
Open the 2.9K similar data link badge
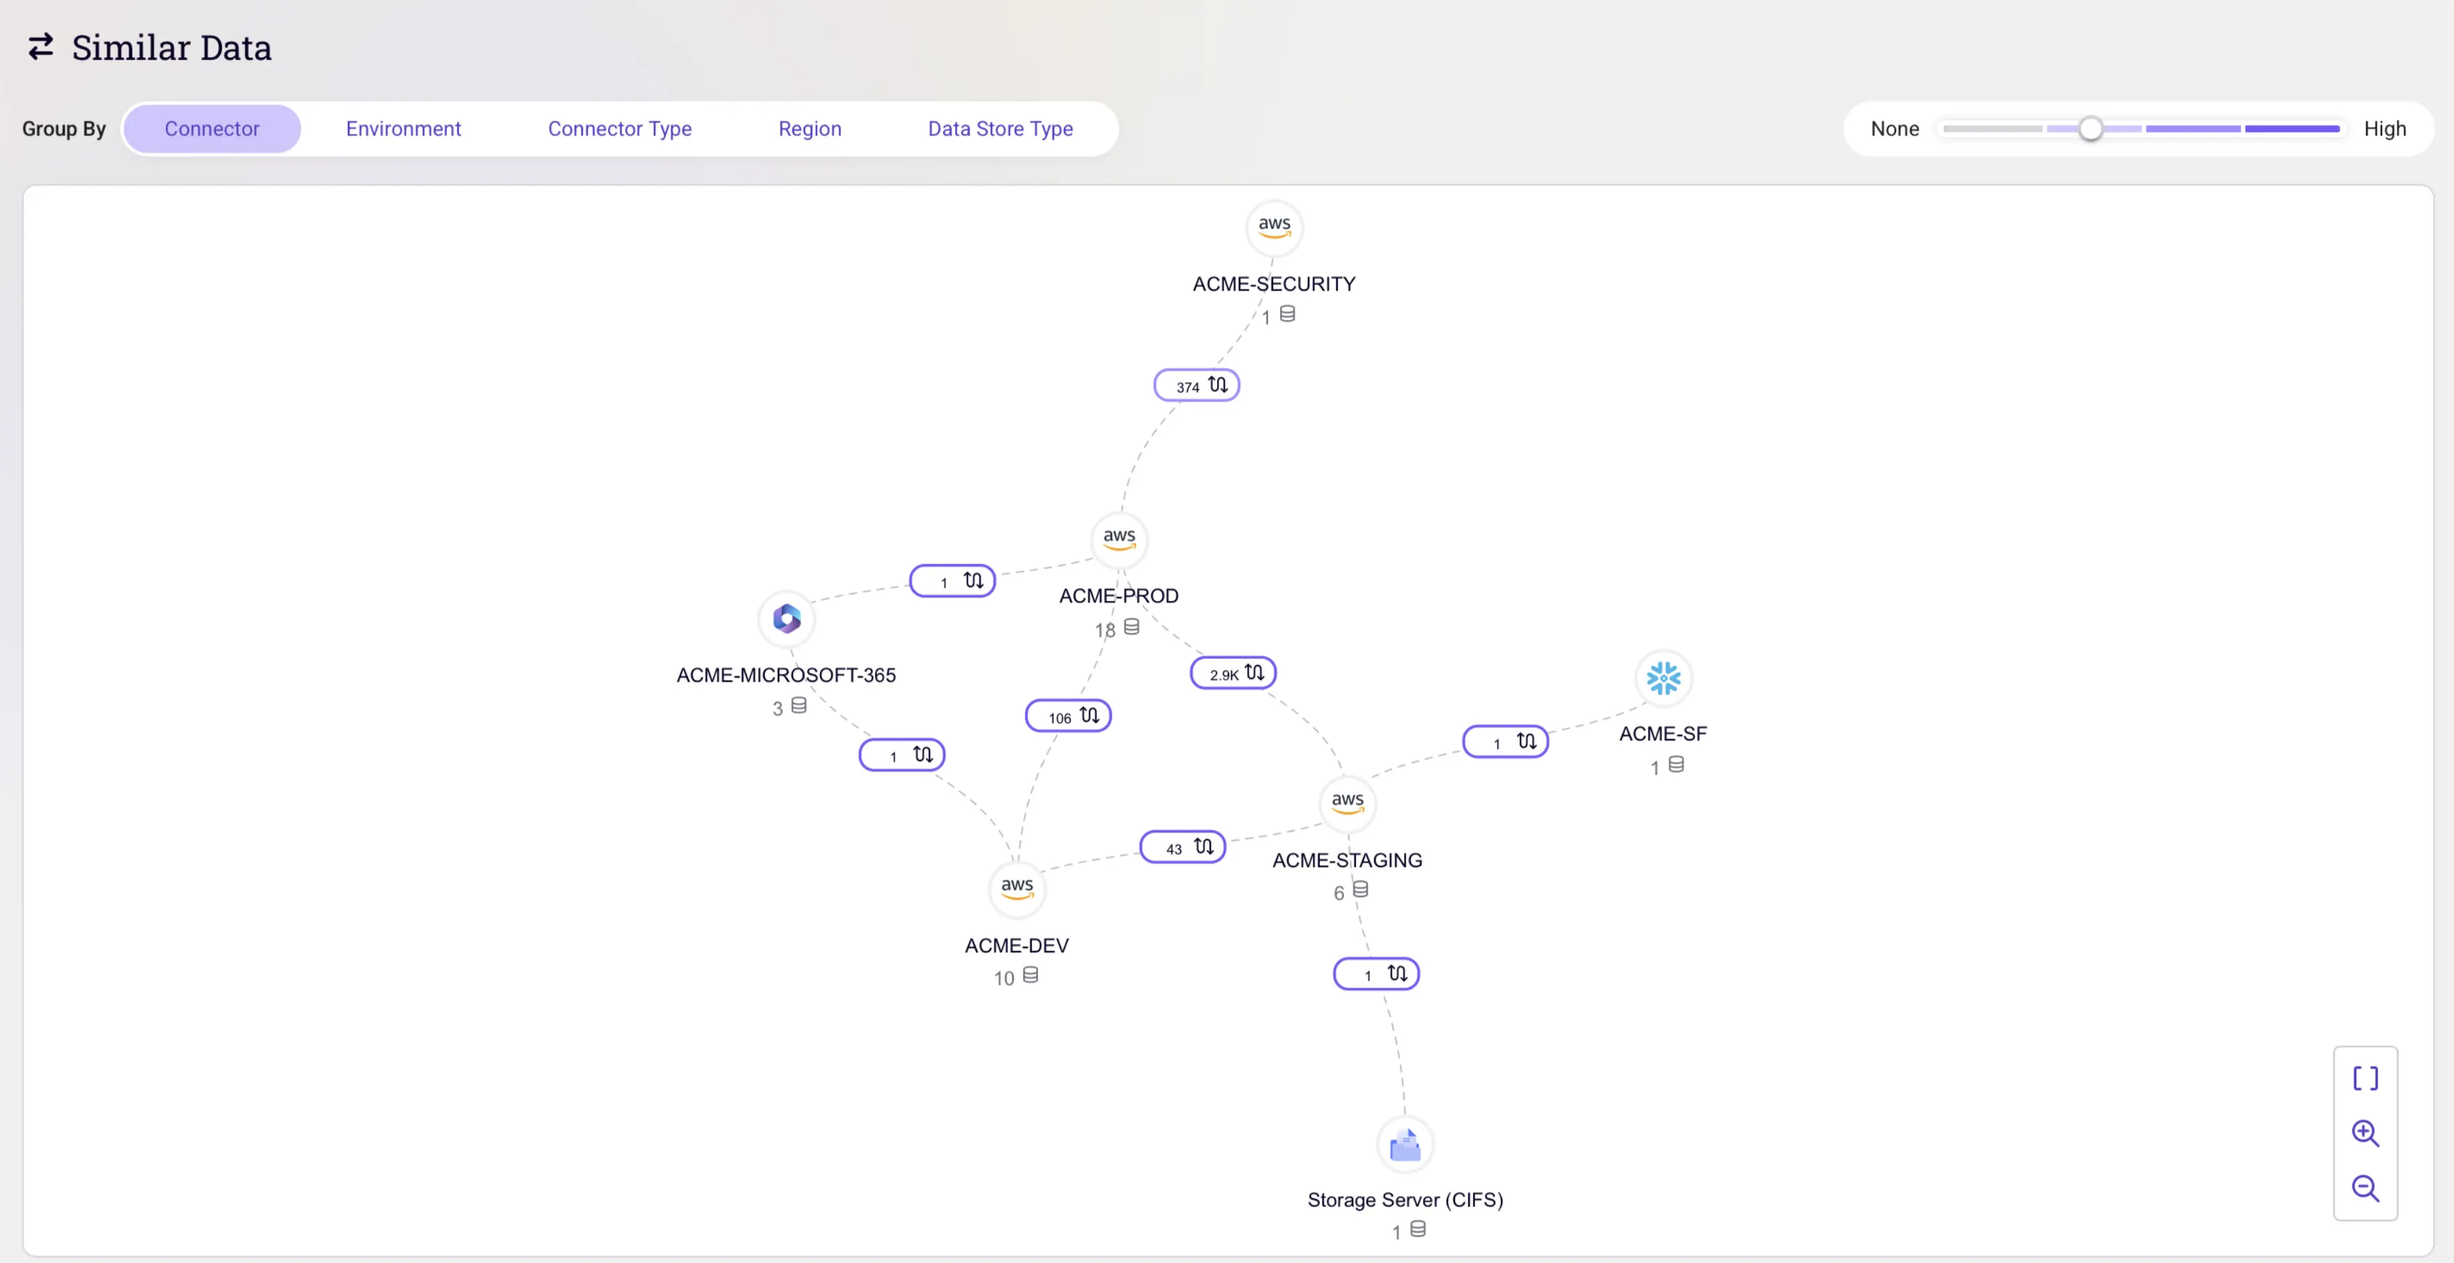tap(1233, 673)
